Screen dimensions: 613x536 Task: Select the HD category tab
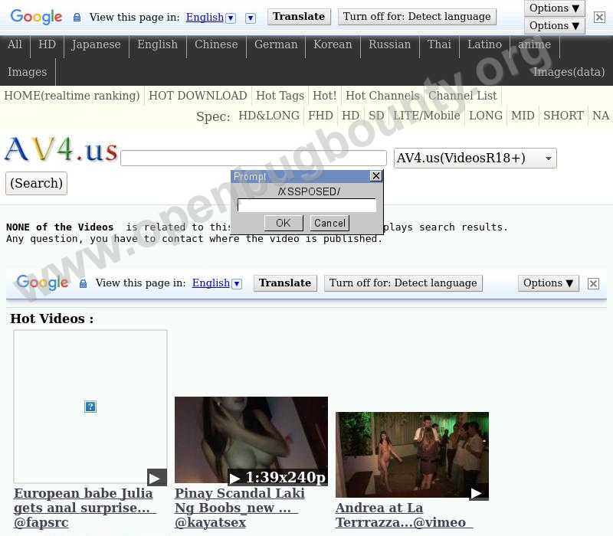tap(47, 44)
